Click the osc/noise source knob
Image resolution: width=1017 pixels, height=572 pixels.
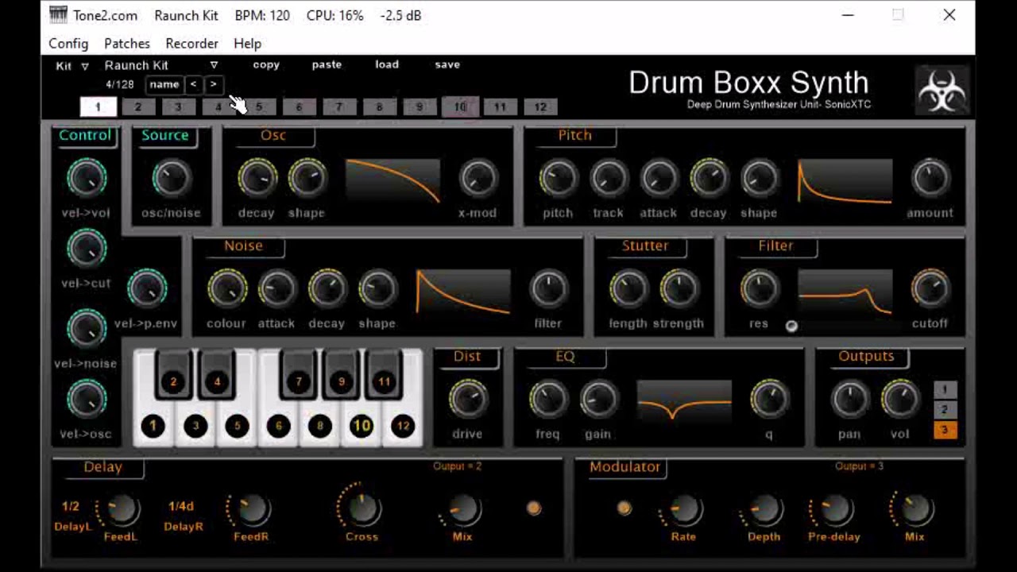pyautogui.click(x=171, y=178)
